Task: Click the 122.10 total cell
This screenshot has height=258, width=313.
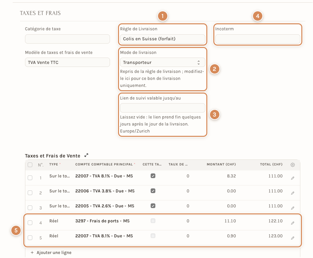Action: tap(275, 221)
